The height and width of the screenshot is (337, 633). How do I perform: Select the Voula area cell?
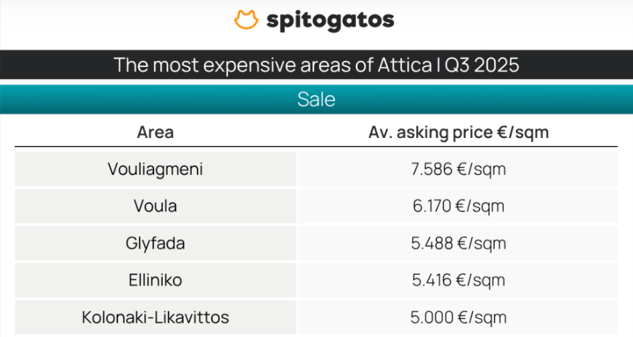(155, 206)
